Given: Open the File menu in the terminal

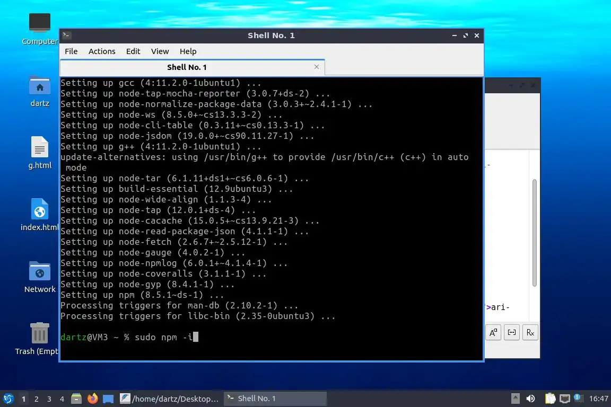Looking at the screenshot, I should coord(71,51).
